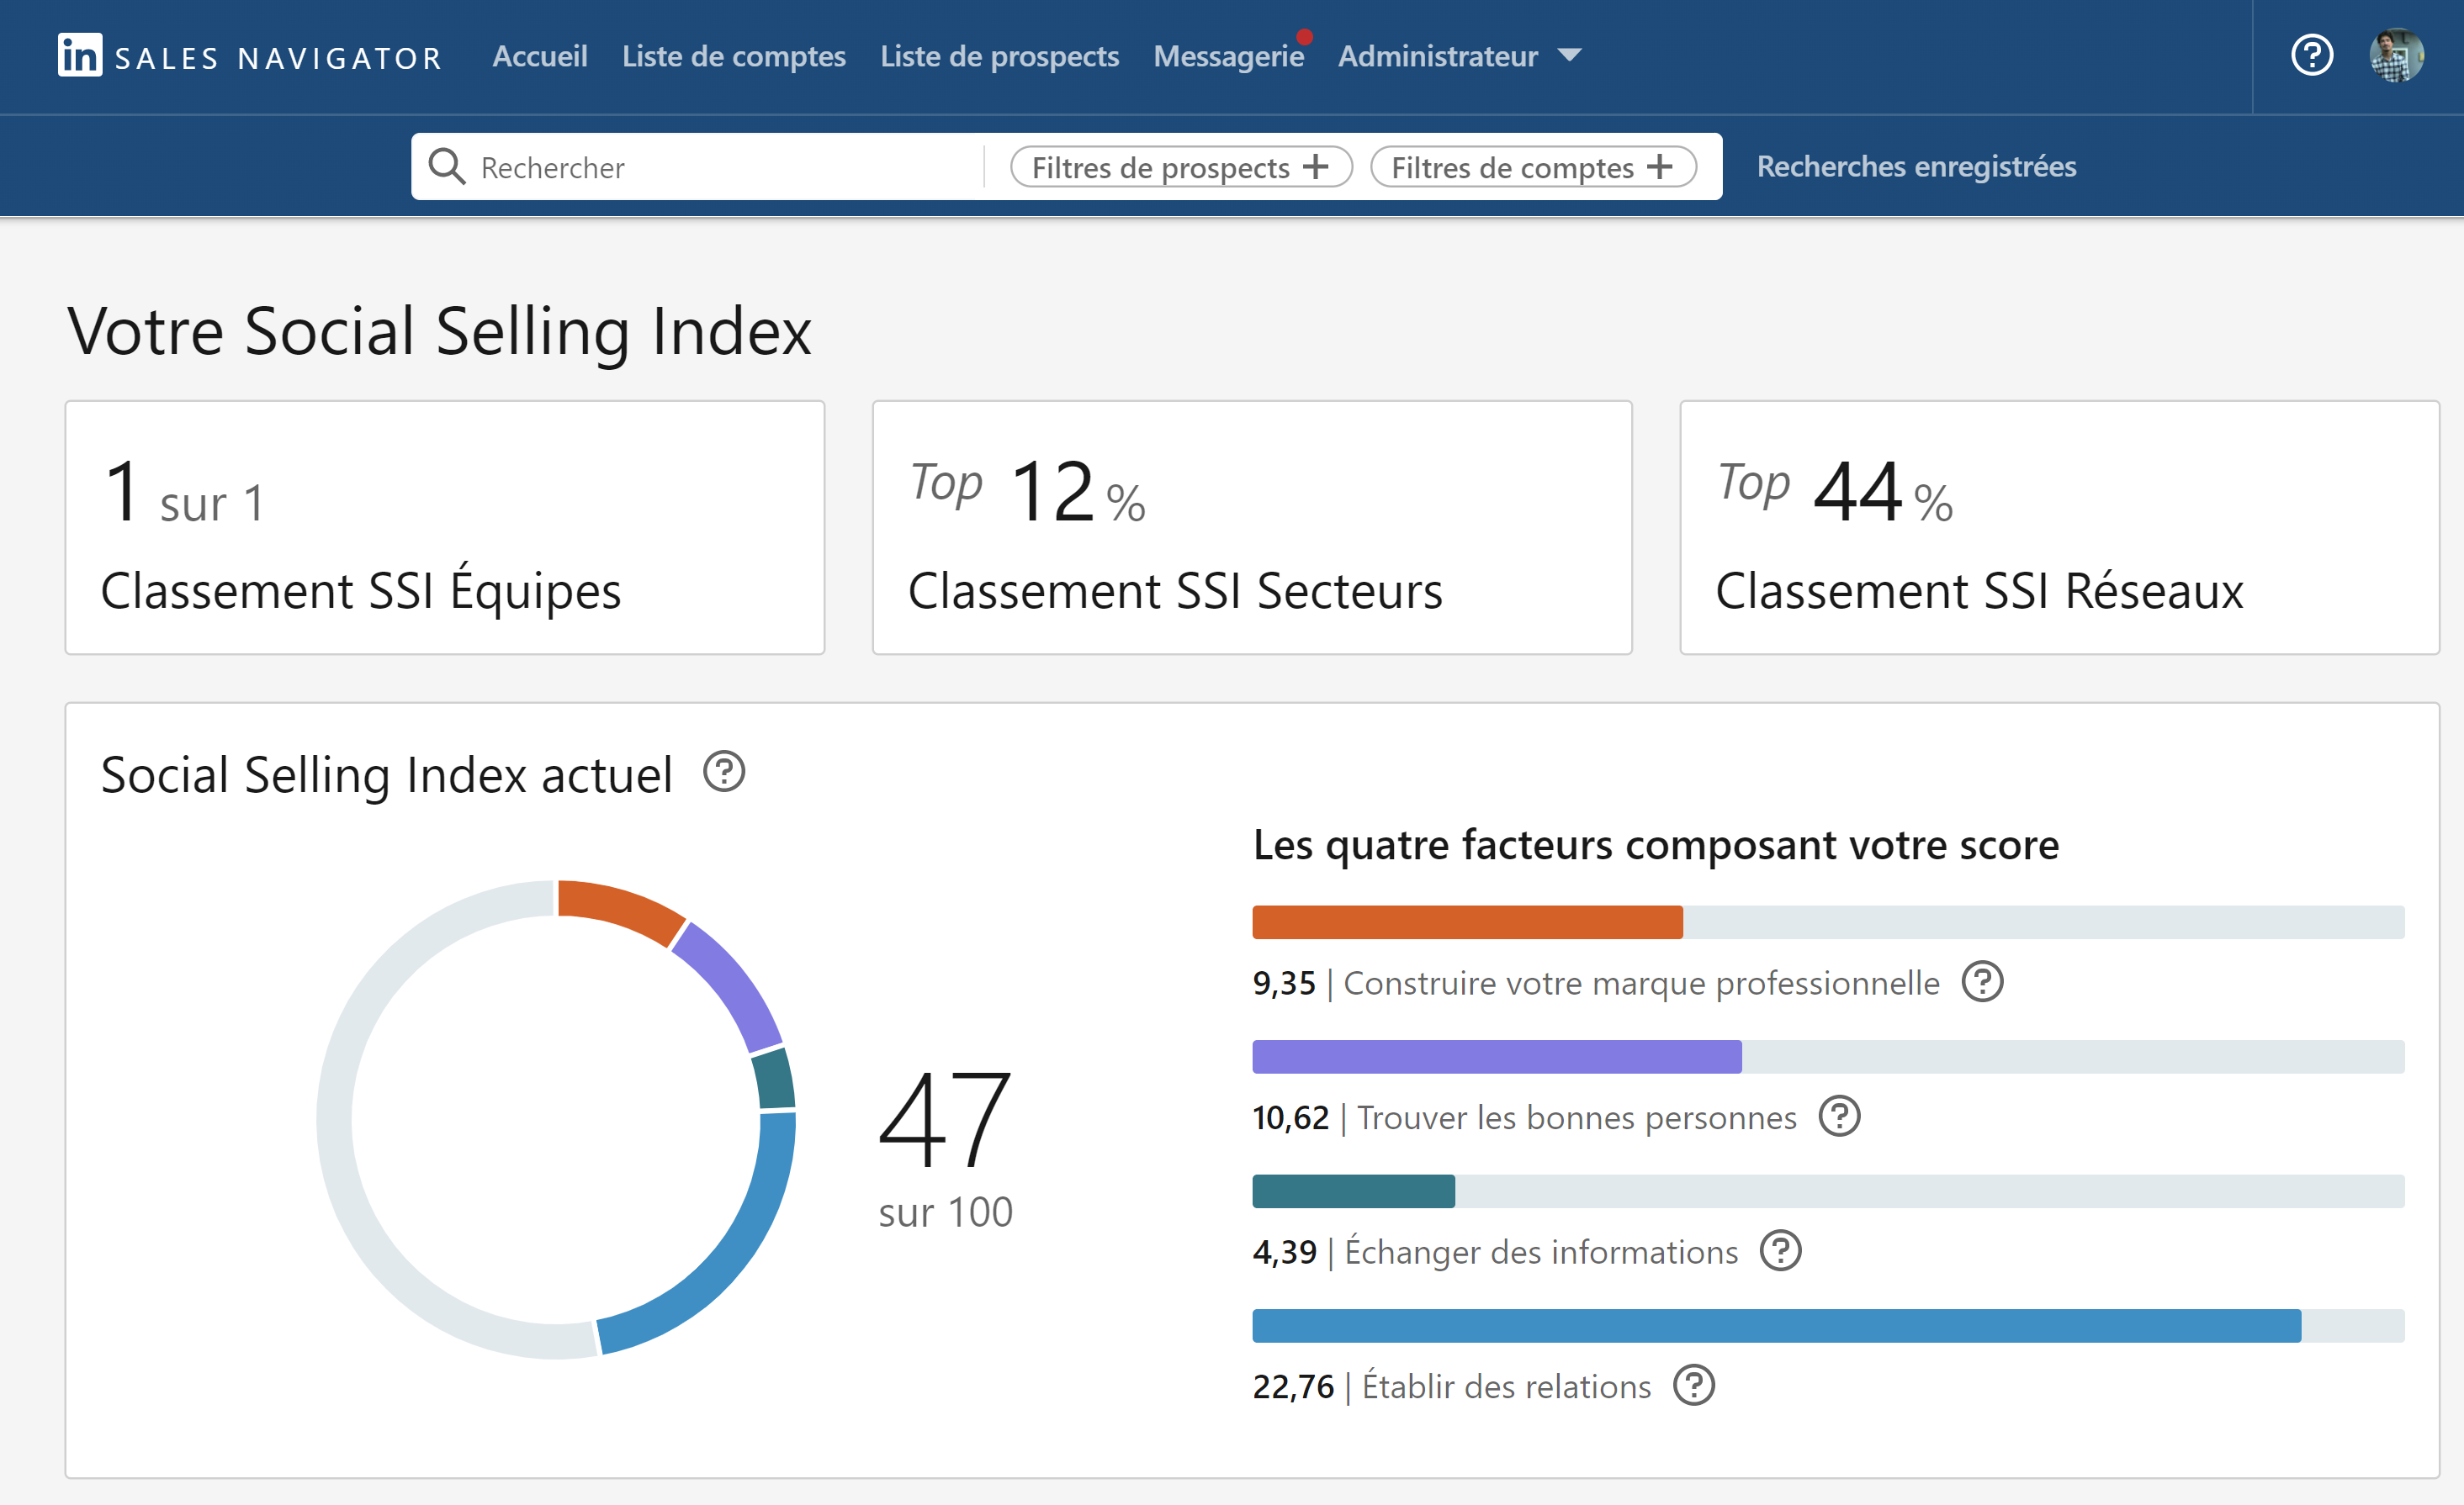Click the Liste de prospects navigation item
This screenshot has width=2464, height=1505.
[x=1000, y=56]
